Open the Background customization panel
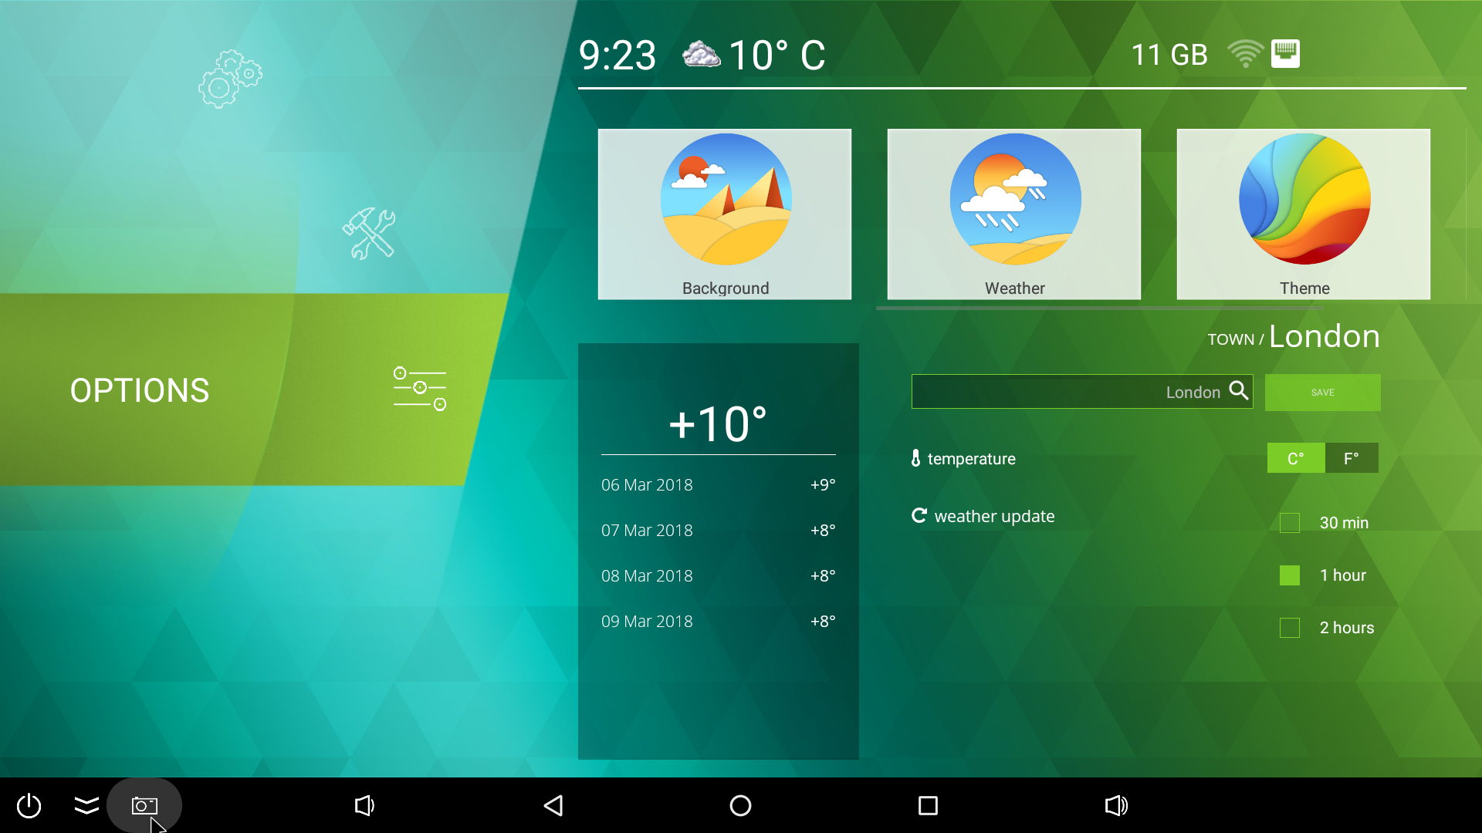Viewport: 1482px width, 833px height. [x=724, y=214]
